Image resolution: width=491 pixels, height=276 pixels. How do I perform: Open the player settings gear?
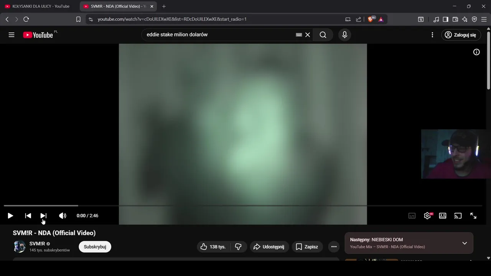click(427, 216)
